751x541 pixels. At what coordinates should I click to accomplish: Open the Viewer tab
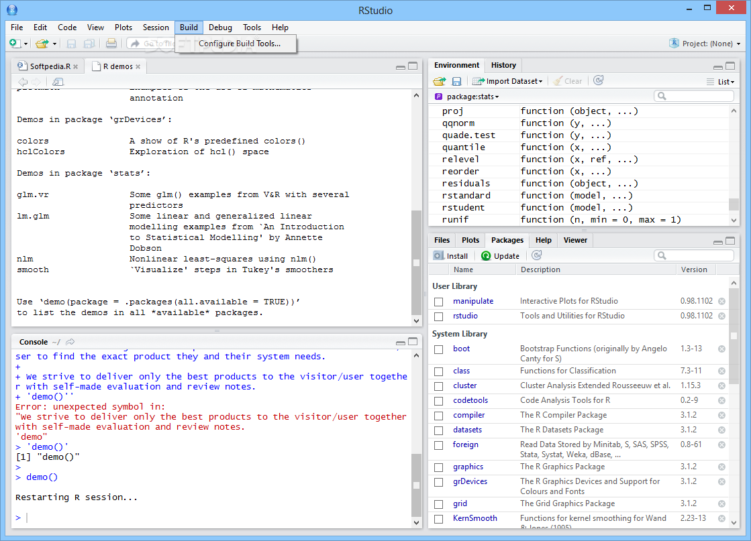(575, 240)
